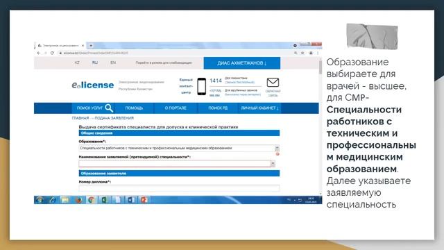The height and width of the screenshot is (250, 444).
Task: Click the mobile phone contact-center icon
Action: point(202,86)
